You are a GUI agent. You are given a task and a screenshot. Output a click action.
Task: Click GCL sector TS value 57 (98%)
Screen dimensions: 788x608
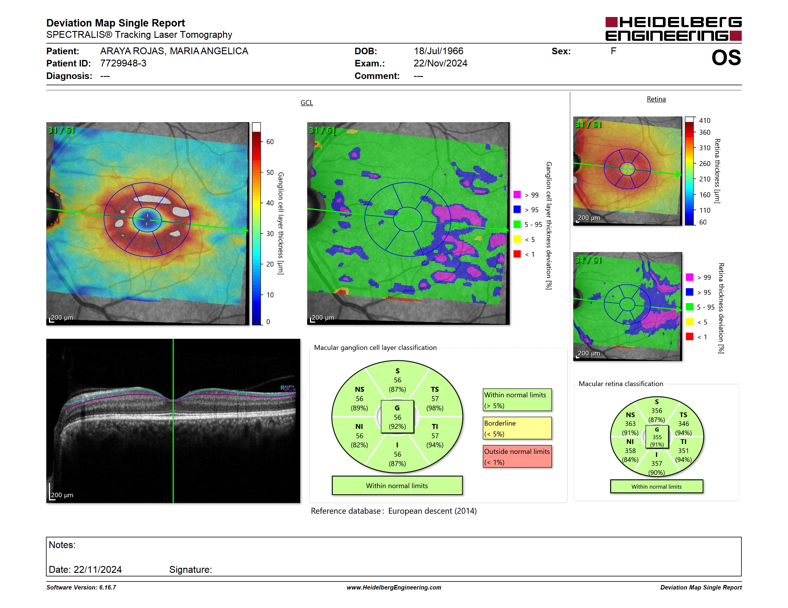click(x=435, y=404)
